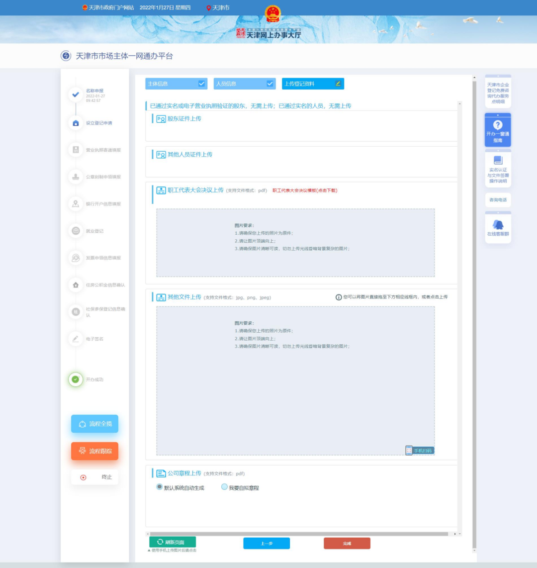Click 手机扫码 in the other files box

(x=419, y=451)
